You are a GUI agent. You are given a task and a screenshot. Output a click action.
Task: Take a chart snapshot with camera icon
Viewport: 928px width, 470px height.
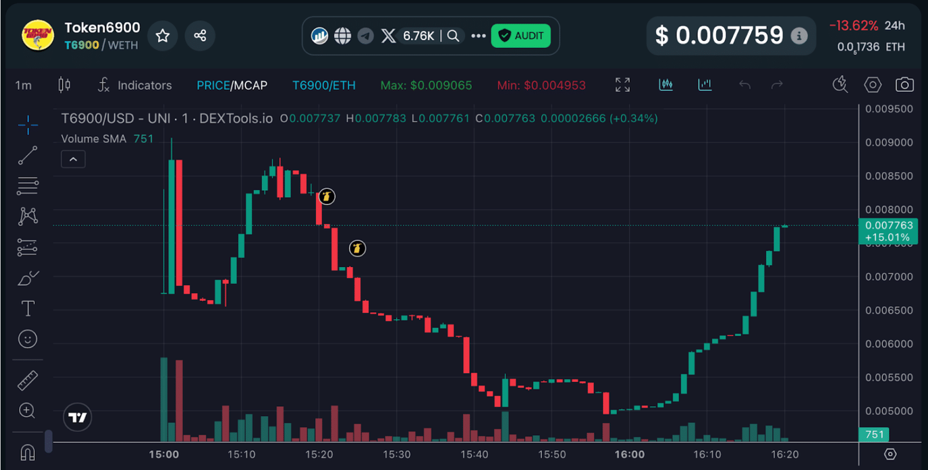(904, 85)
